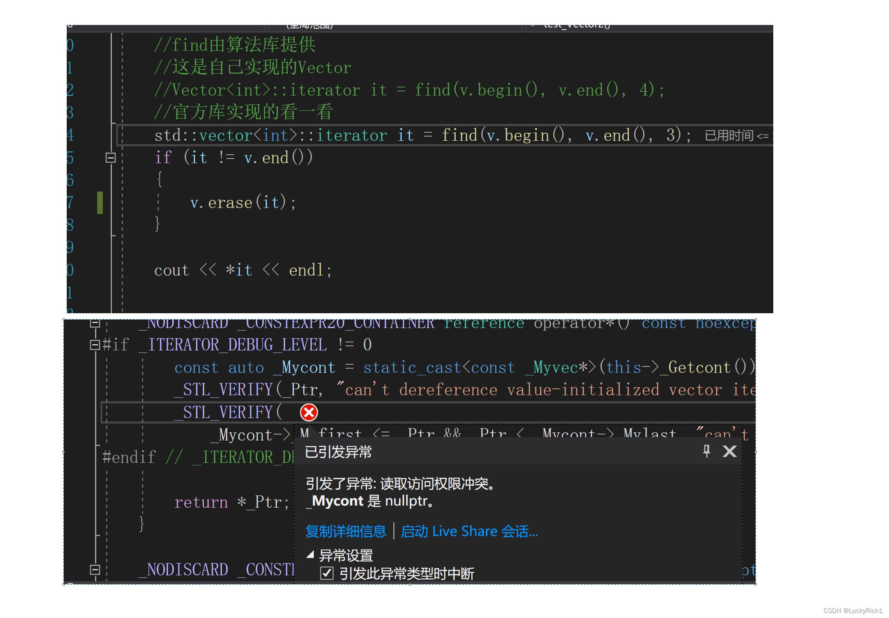Viewport: 889px width, 618px height.
Task: Click the 复制详细信息 link
Action: [345, 531]
